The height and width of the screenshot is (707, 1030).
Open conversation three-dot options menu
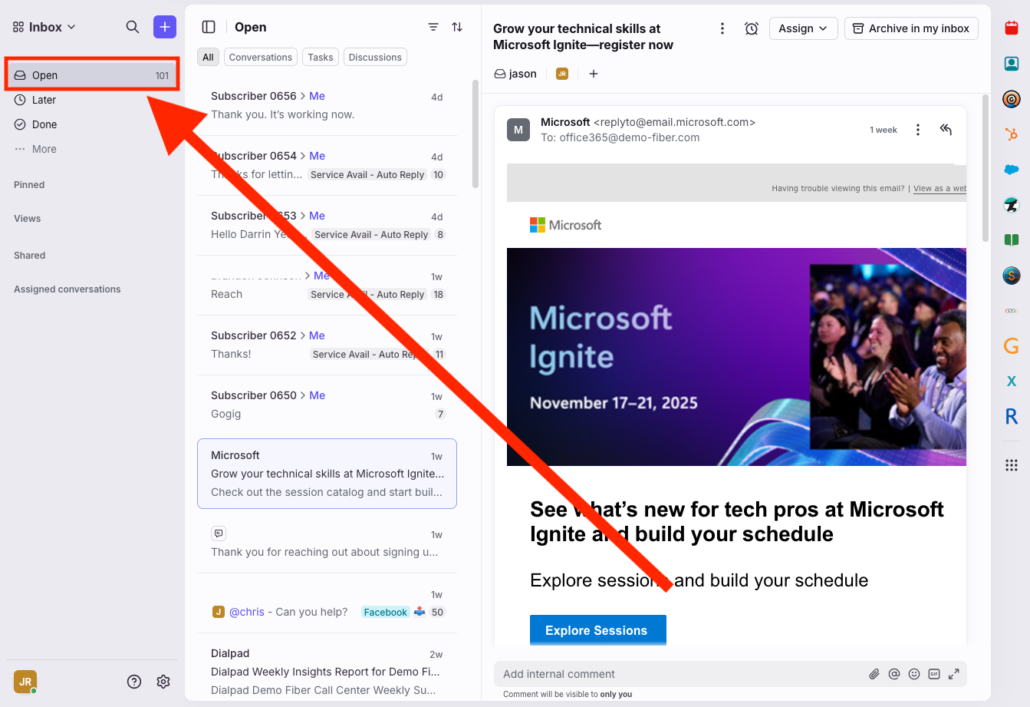point(722,28)
